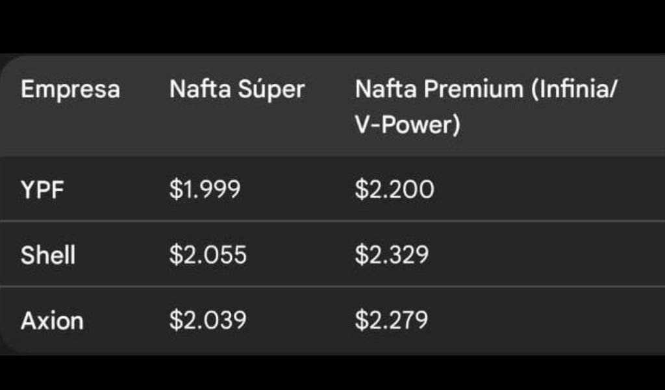The width and height of the screenshot is (665, 390).
Task: Click the divider between YPF and Shell rows
Action: 332,221
